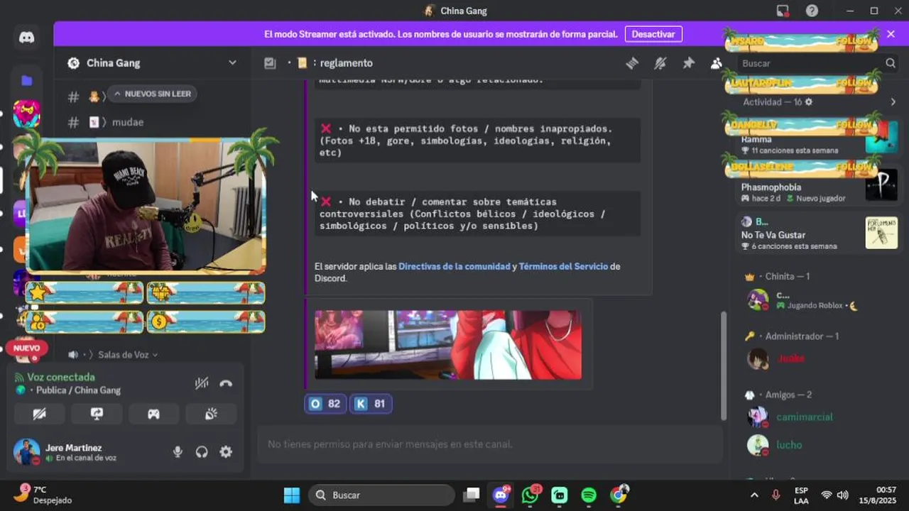Open channel browse icon left of reglamento
Screen dimensions: 909x511
tap(270, 63)
